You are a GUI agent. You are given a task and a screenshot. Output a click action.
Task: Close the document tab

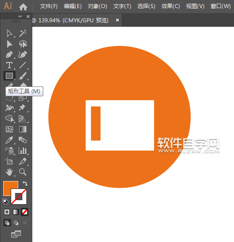(117, 20)
